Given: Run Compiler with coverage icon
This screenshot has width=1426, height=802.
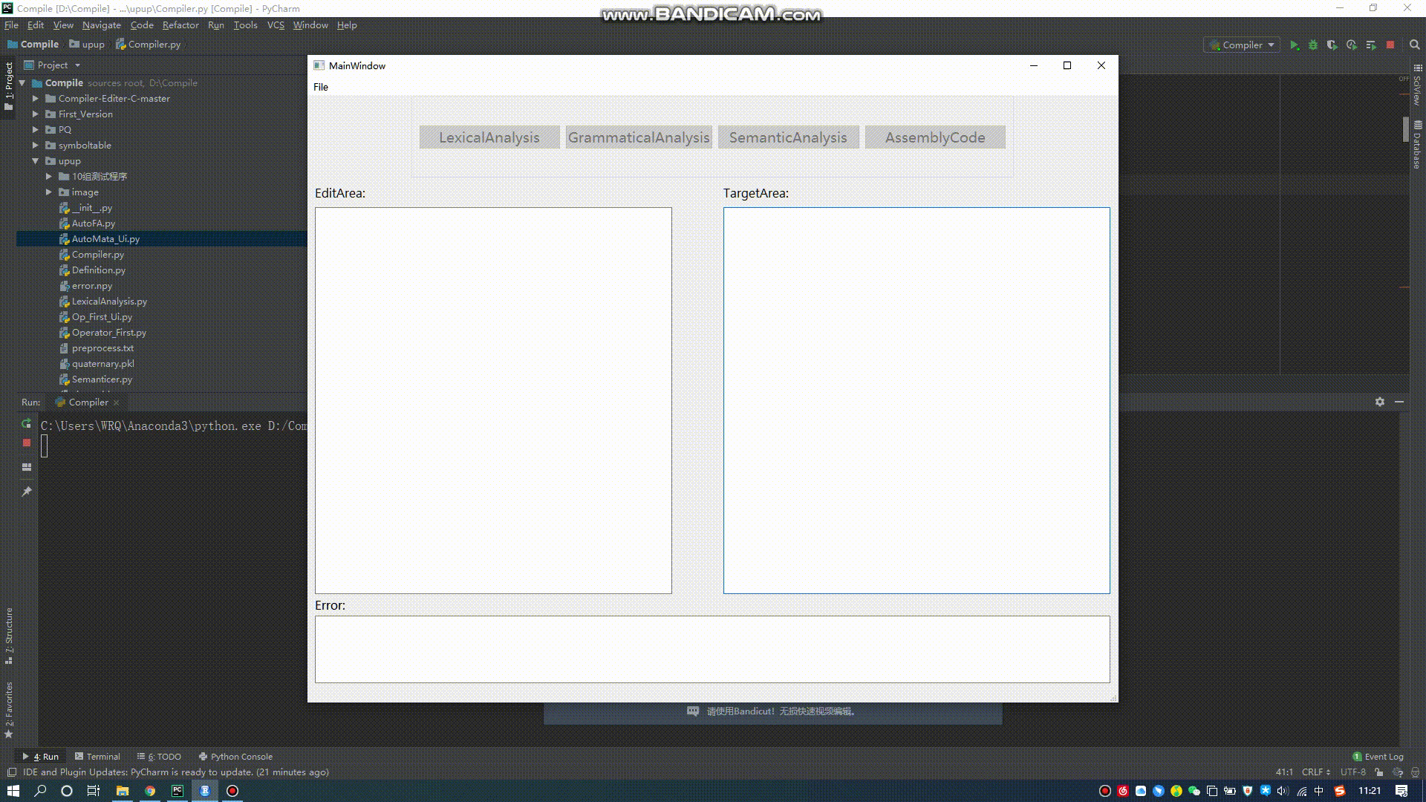Looking at the screenshot, I should (x=1332, y=45).
